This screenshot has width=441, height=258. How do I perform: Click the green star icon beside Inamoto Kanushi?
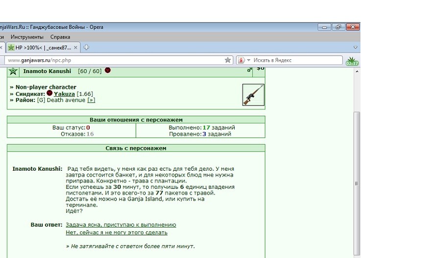[x=13, y=71]
